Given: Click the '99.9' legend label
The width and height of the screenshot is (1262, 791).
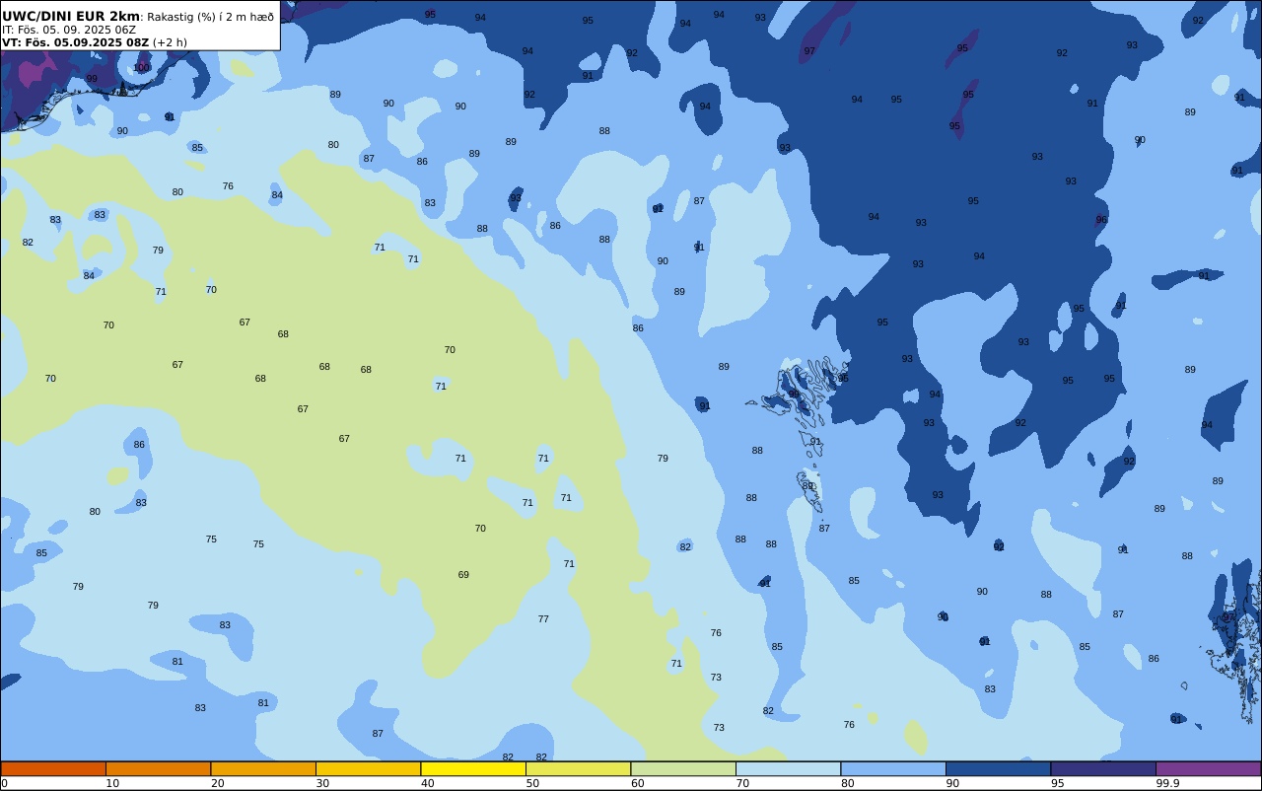Looking at the screenshot, I should coord(1167,783).
